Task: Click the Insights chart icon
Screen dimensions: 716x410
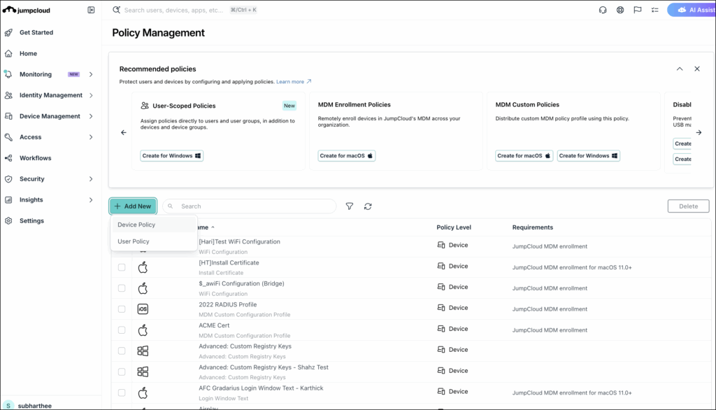Action: (x=8, y=199)
